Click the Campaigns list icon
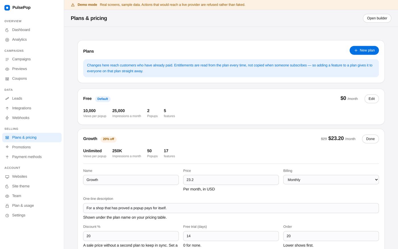 tap(7, 59)
